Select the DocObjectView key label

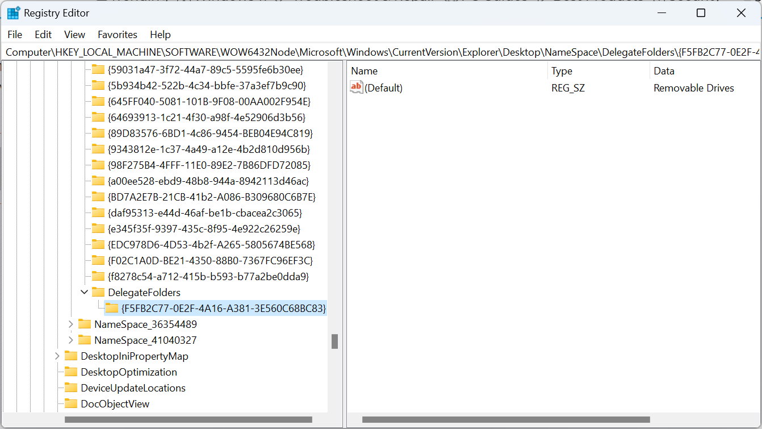tap(115, 404)
